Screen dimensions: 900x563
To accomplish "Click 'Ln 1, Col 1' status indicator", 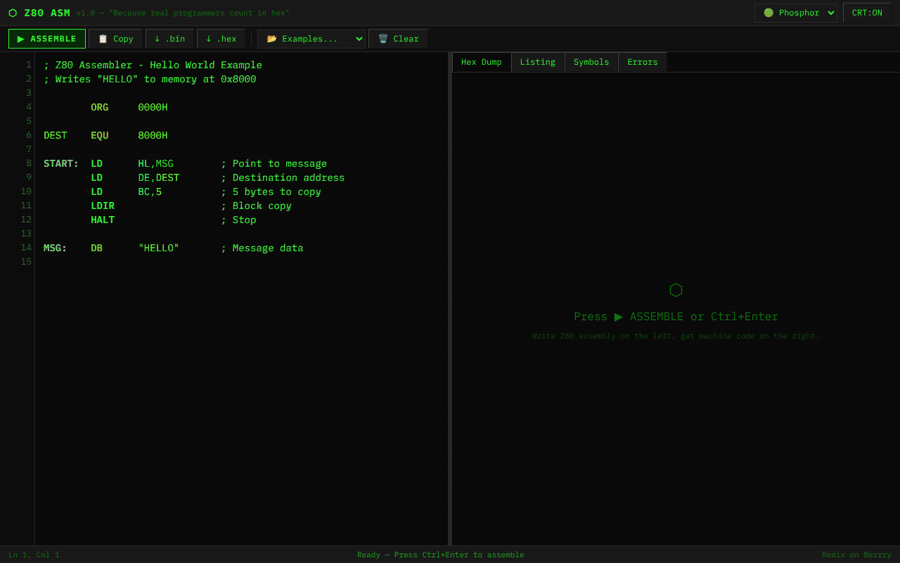I will click(34, 555).
